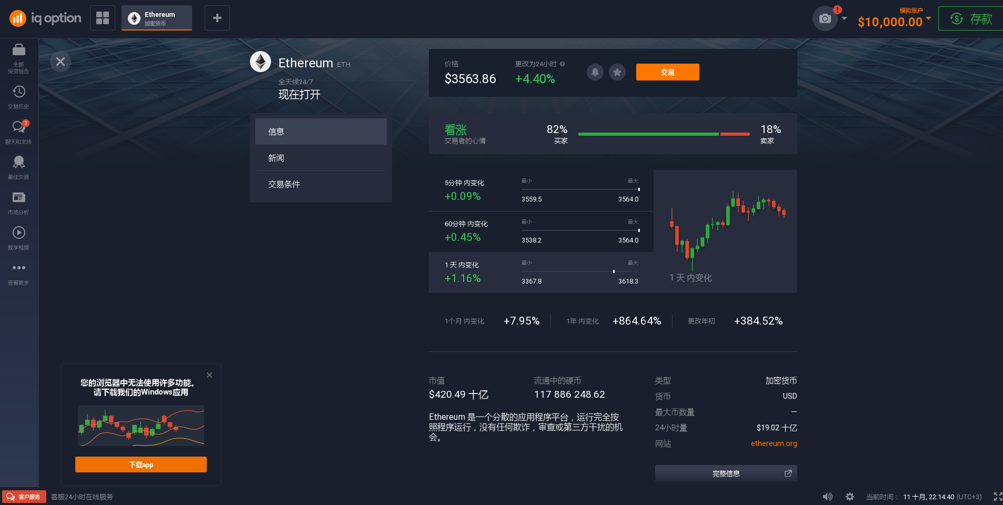Open 聊天和支持 chat and support

click(19, 130)
